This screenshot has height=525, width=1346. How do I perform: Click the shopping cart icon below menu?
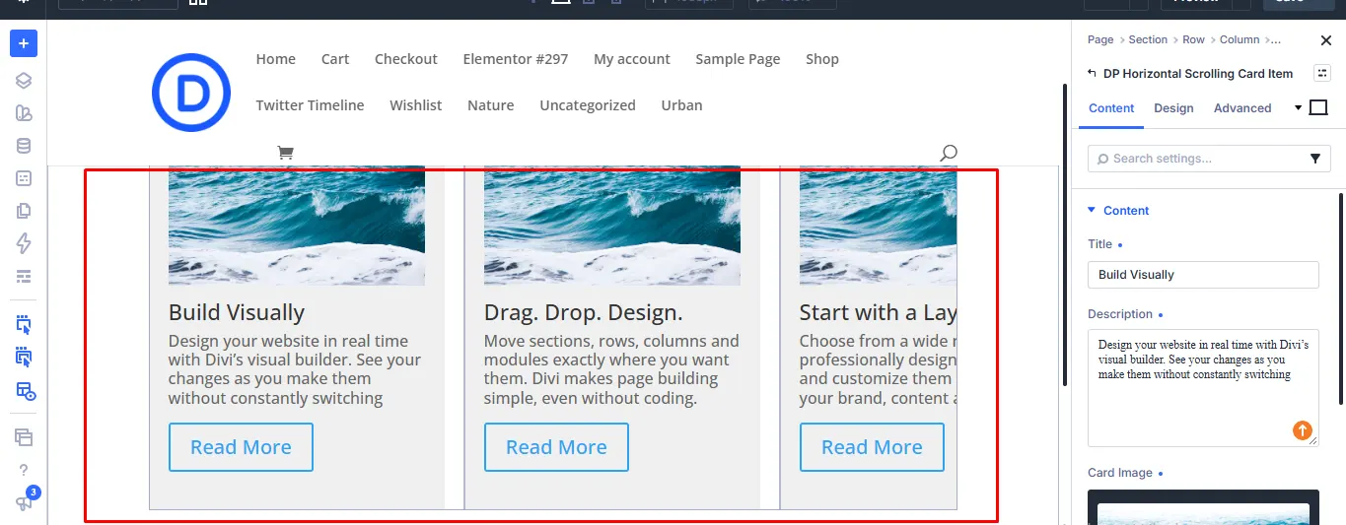pyautogui.click(x=285, y=153)
